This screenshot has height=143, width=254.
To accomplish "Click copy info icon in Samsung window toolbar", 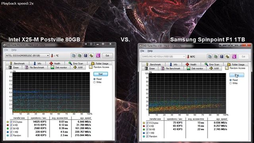I will 210,56.
